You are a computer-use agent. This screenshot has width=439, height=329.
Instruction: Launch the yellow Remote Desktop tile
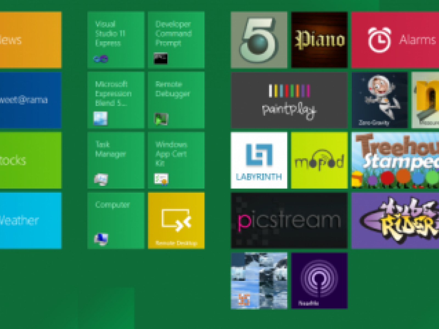pyautogui.click(x=176, y=221)
